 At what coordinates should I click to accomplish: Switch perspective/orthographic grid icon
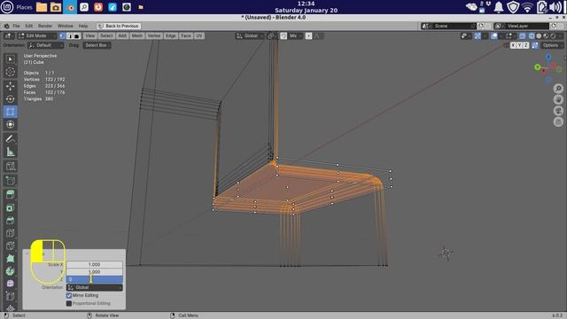[558, 122]
